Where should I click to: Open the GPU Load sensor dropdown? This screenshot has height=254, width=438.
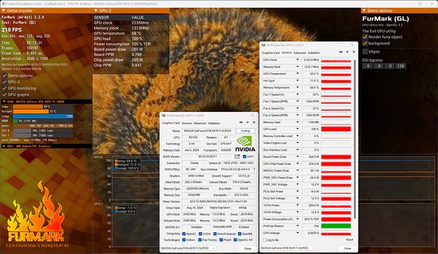point(297,129)
